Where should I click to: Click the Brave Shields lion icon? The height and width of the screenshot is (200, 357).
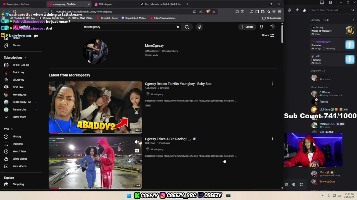[208, 12]
